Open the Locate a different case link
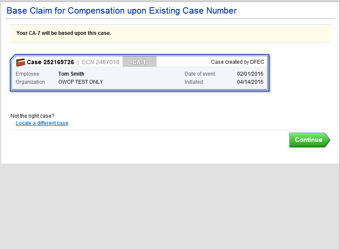Image resolution: width=340 pixels, height=249 pixels. click(42, 123)
